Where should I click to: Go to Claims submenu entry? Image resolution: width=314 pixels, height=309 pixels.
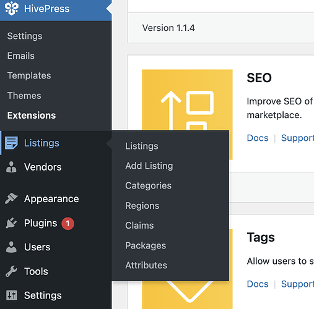pos(139,226)
